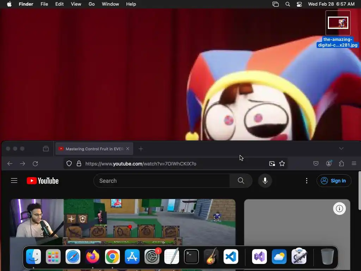
Task: Open the Apple menu
Action: pyautogui.click(x=9, y=4)
